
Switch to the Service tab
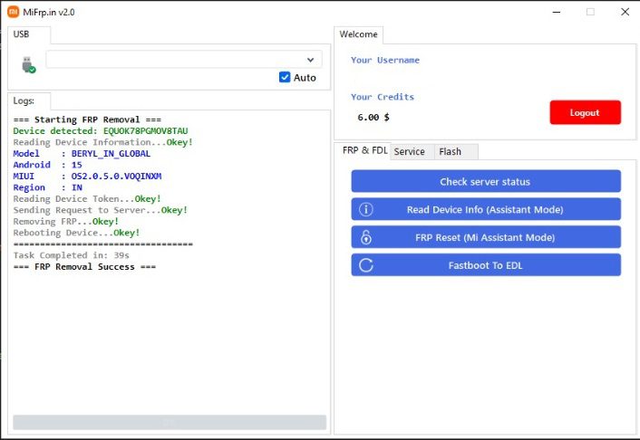(410, 151)
